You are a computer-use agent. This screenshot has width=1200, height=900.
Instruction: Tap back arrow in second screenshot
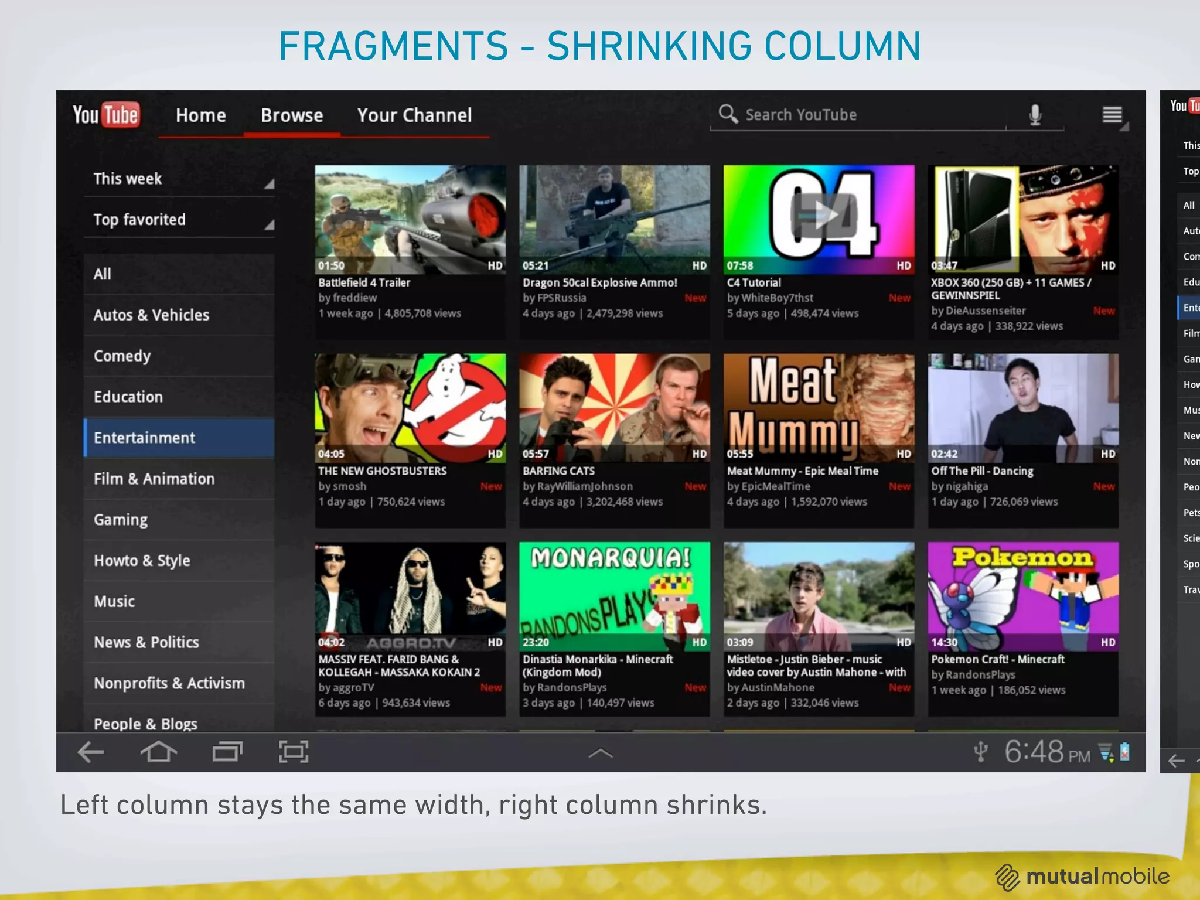(1177, 761)
